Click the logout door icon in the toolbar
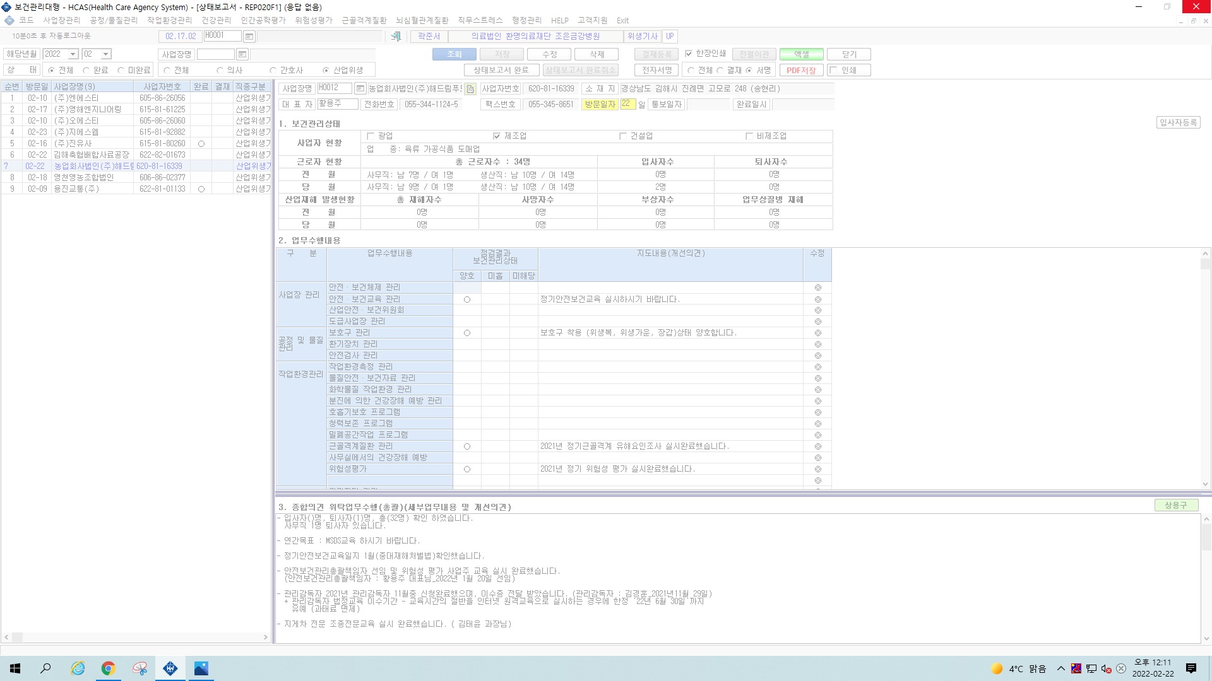The image size is (1212, 681). (x=396, y=37)
